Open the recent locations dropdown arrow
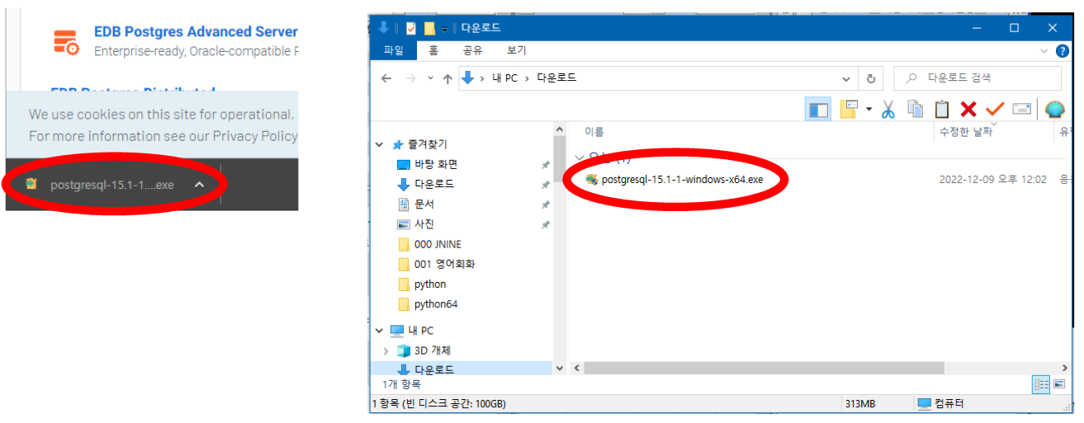Screen dimensions: 1084x423 click(430, 78)
